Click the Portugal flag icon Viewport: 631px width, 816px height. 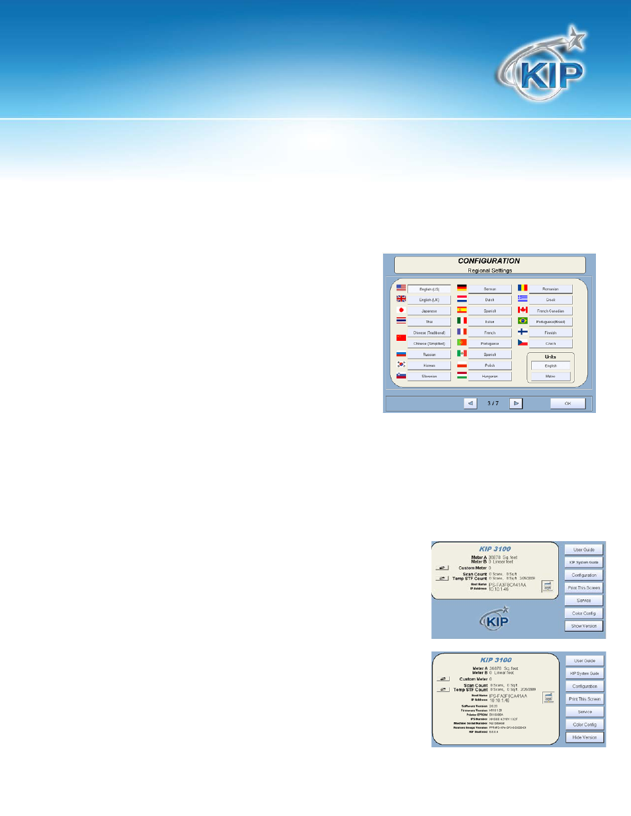(x=462, y=343)
